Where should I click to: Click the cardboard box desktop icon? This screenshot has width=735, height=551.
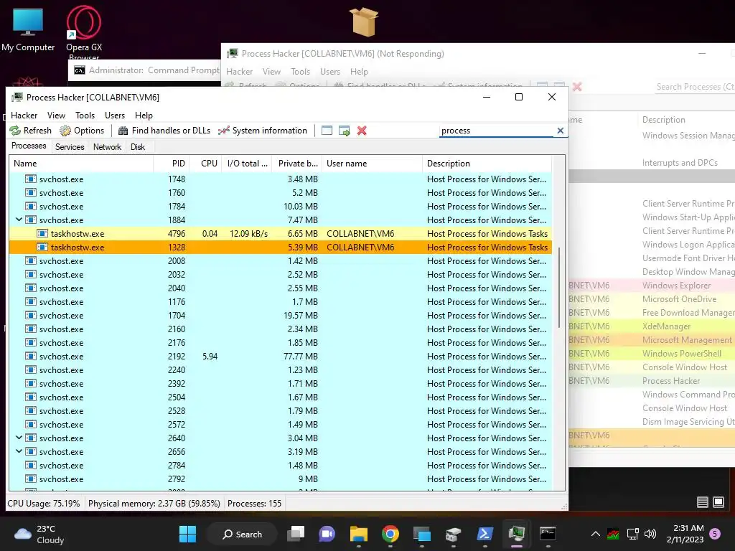pyautogui.click(x=364, y=22)
